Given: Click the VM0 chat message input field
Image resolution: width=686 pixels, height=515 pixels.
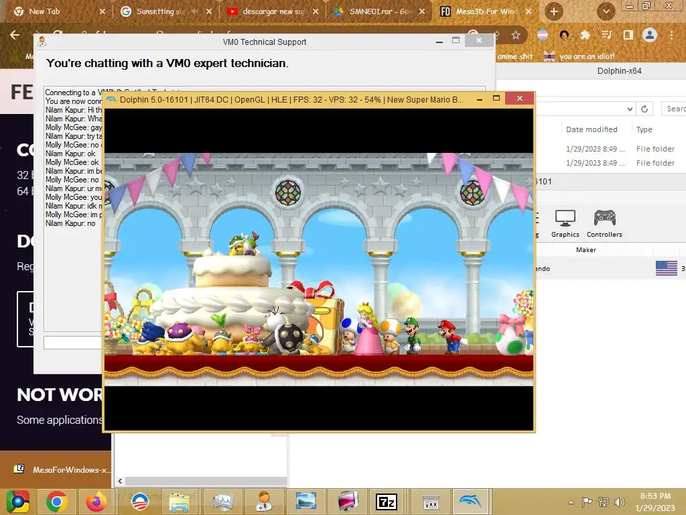Looking at the screenshot, I should tap(72, 343).
